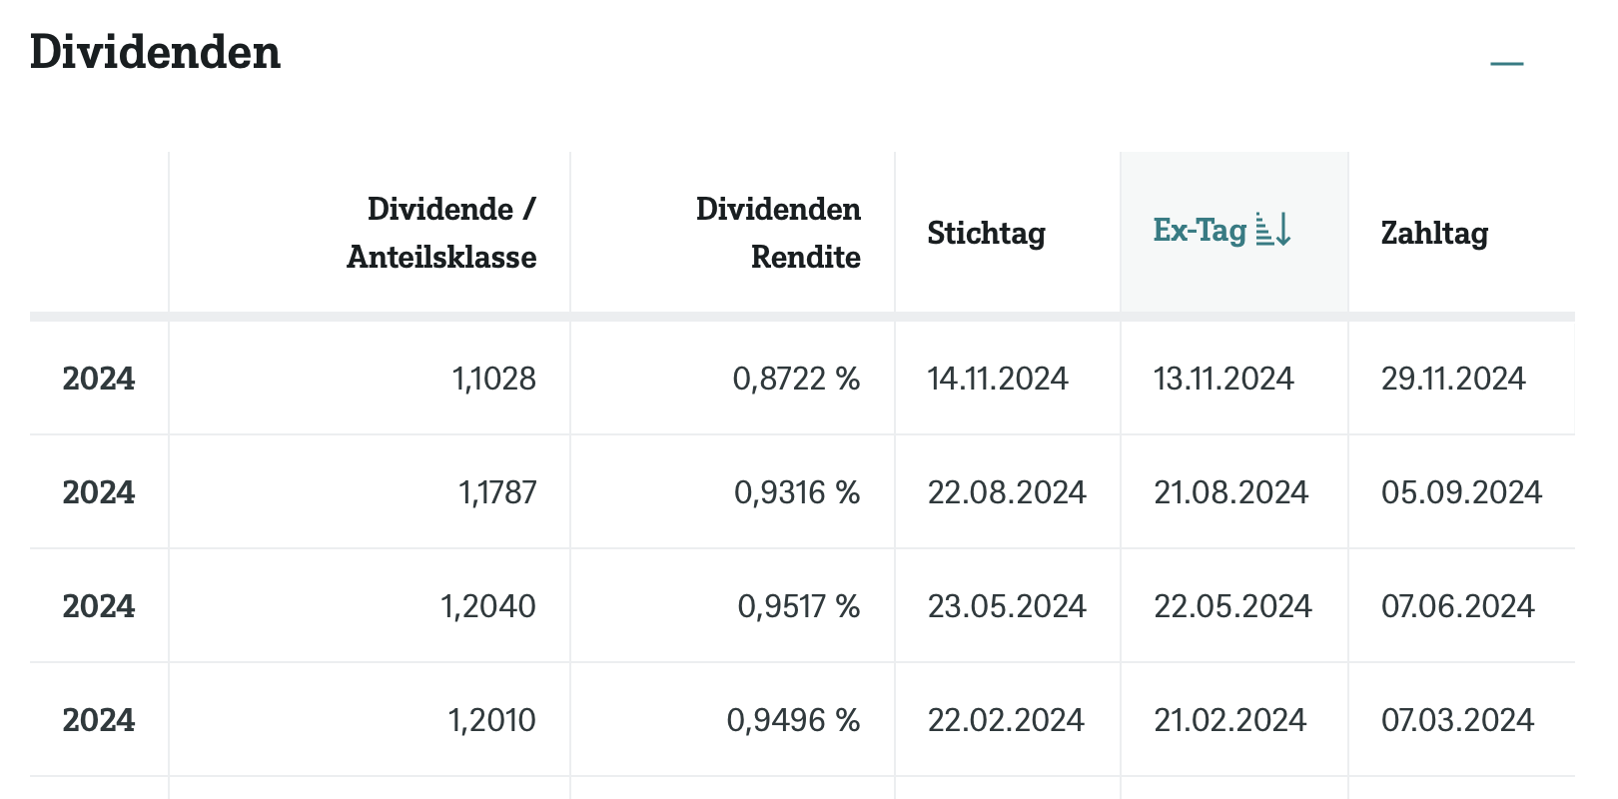The height and width of the screenshot is (799, 1618).
Task: Click the Dividende / Anteilsklasse header
Action: tap(441, 233)
